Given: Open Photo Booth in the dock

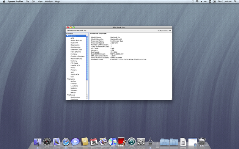Looking at the screenshot, I should (x=122, y=141).
